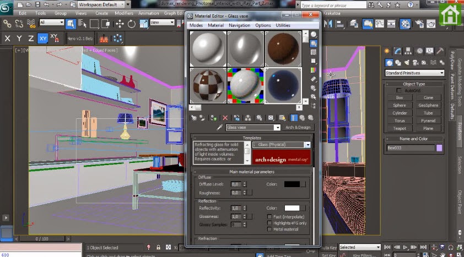This screenshot has width=464, height=257.
Task: Toggle checkered Background icon for samples
Action: pyautogui.click(x=314, y=52)
